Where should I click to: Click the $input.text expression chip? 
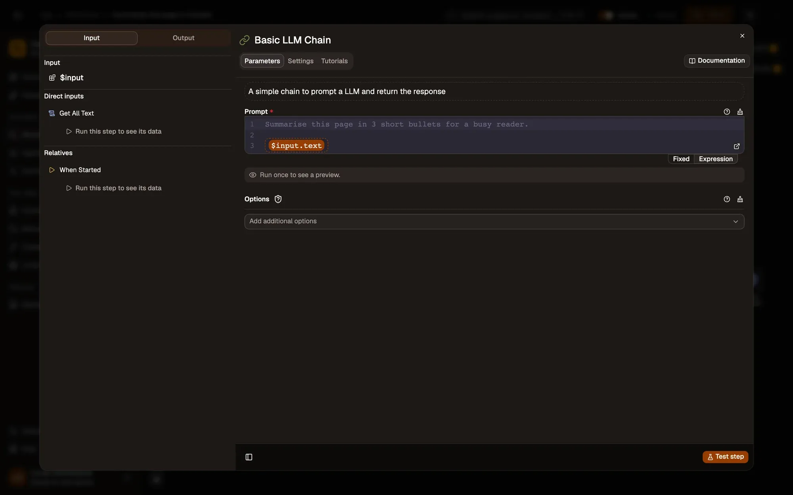tap(297, 146)
